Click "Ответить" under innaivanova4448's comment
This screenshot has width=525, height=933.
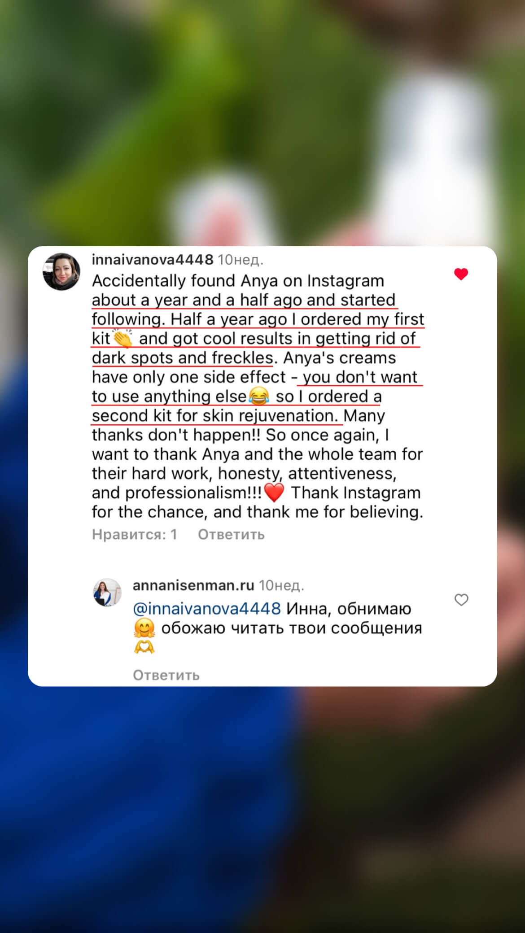231,534
